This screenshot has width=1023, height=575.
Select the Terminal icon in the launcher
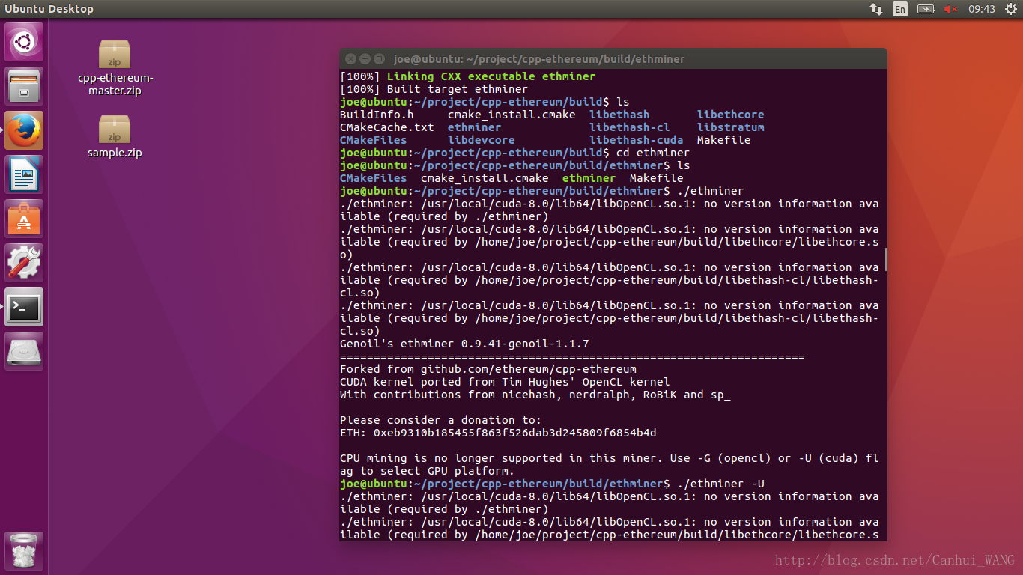coord(25,307)
